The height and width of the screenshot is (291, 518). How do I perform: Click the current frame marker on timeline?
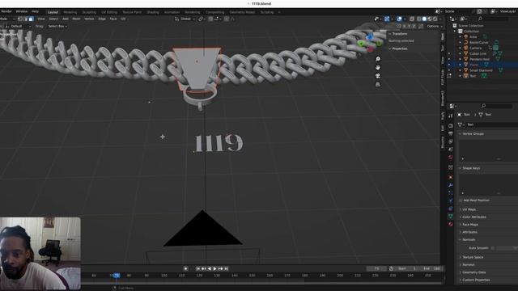[x=117, y=275]
